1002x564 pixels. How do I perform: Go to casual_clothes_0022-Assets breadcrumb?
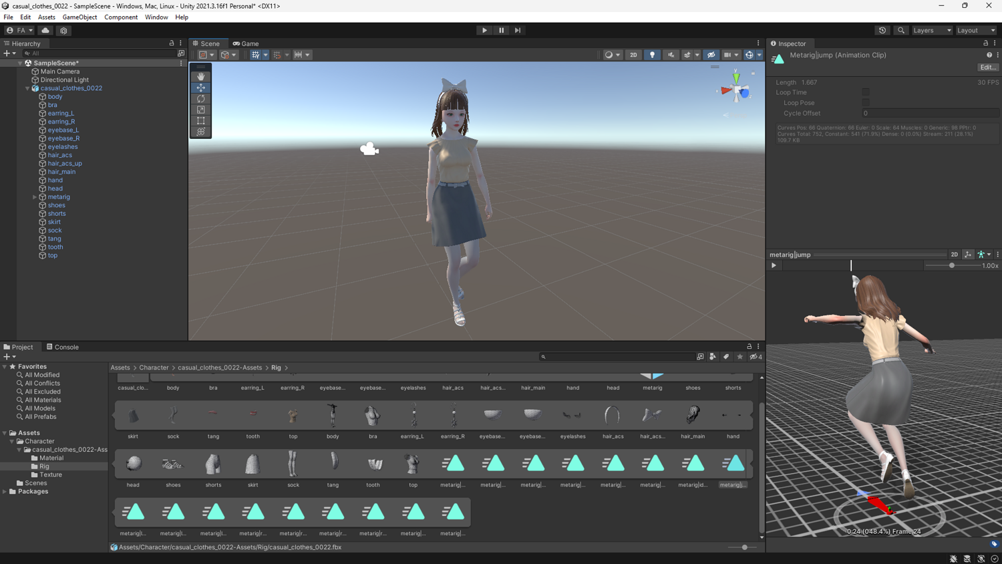click(x=220, y=368)
